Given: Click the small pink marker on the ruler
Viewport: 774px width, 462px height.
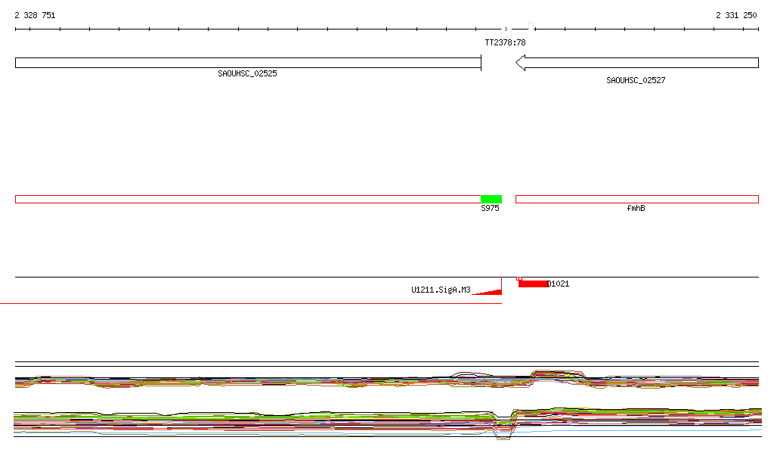Looking at the screenshot, I should 531,26.
